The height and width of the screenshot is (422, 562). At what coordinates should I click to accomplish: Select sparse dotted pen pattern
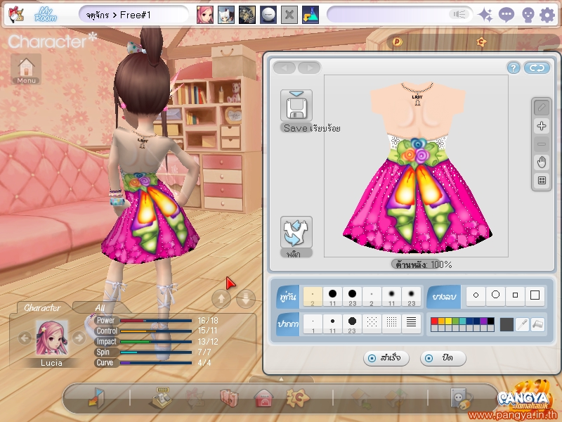tap(372, 324)
